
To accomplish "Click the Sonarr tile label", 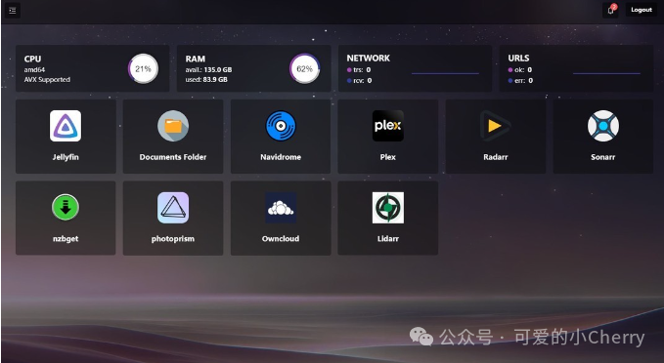I will tap(603, 157).
